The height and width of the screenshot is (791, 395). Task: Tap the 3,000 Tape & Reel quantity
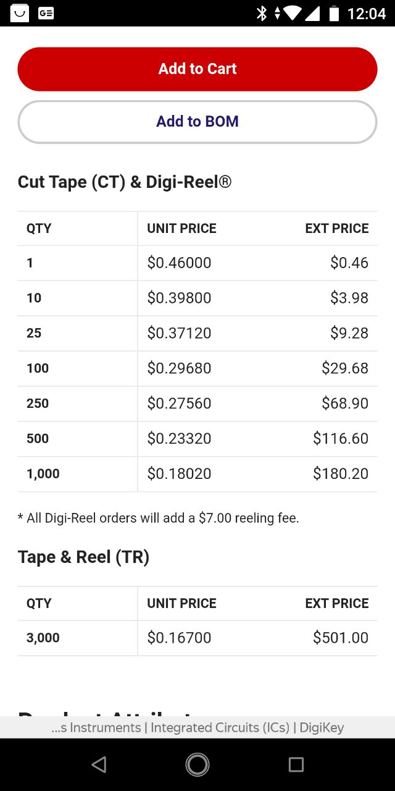tap(43, 638)
